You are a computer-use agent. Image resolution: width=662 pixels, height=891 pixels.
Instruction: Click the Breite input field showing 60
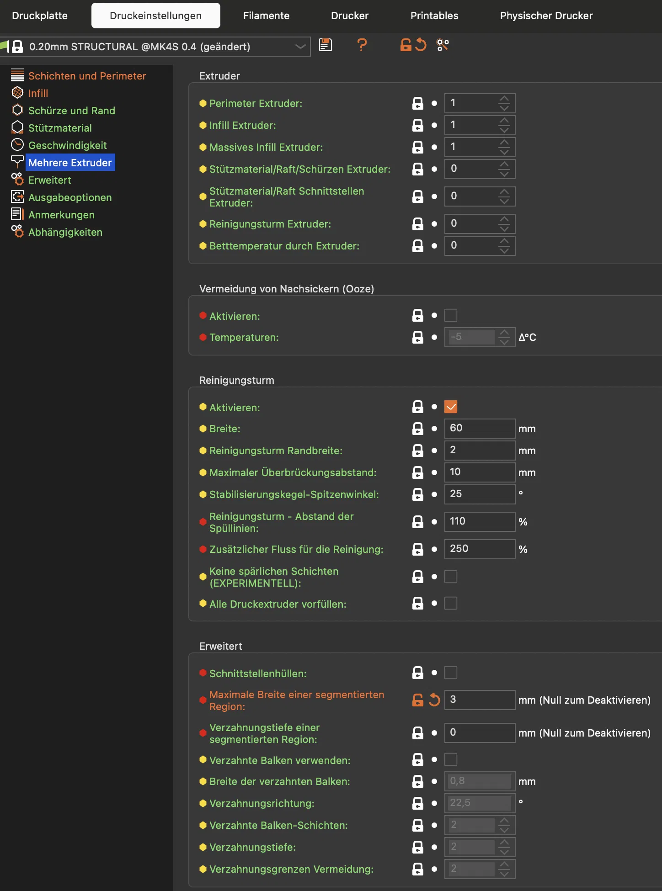[x=479, y=428]
